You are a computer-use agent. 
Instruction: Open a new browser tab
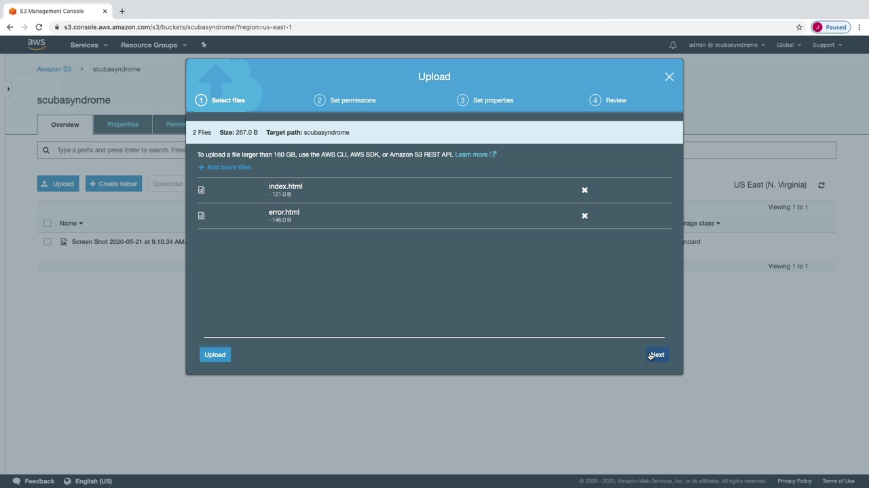coord(122,11)
